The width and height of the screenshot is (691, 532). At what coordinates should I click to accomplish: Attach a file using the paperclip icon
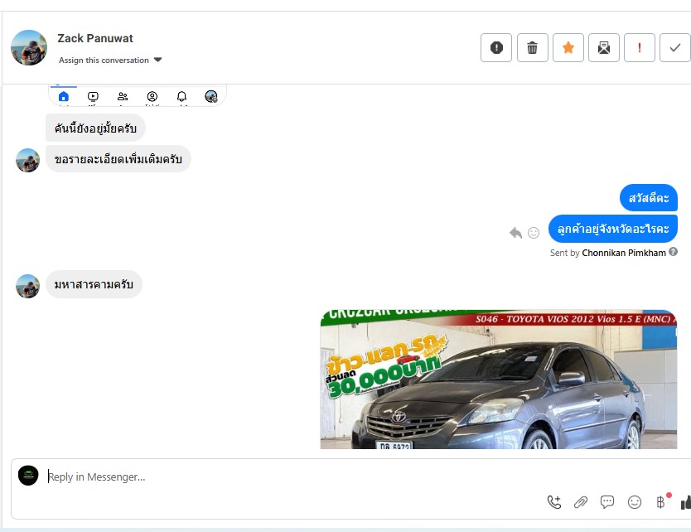(x=581, y=502)
